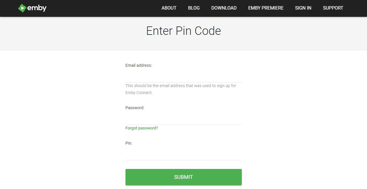Click the Pin label text
Screen dimensions: 367x189
click(x=128, y=143)
